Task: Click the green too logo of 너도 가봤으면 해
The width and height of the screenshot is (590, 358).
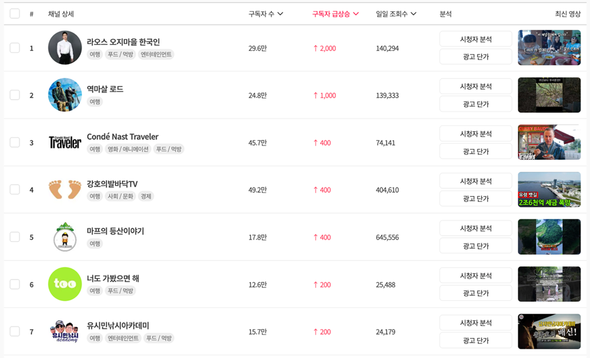Action: tap(65, 284)
